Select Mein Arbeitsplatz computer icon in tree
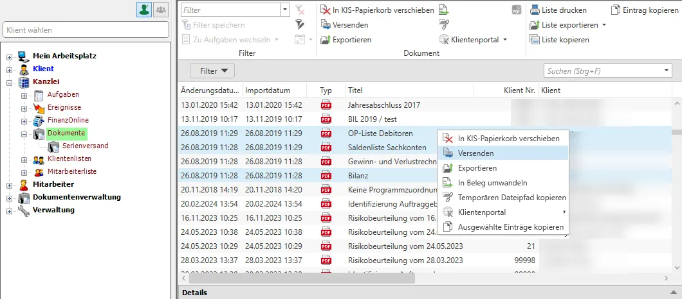This screenshot has height=299, width=682. 23,56
